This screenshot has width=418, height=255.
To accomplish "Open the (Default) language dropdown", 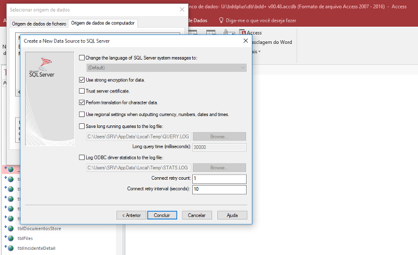I will tap(166, 68).
